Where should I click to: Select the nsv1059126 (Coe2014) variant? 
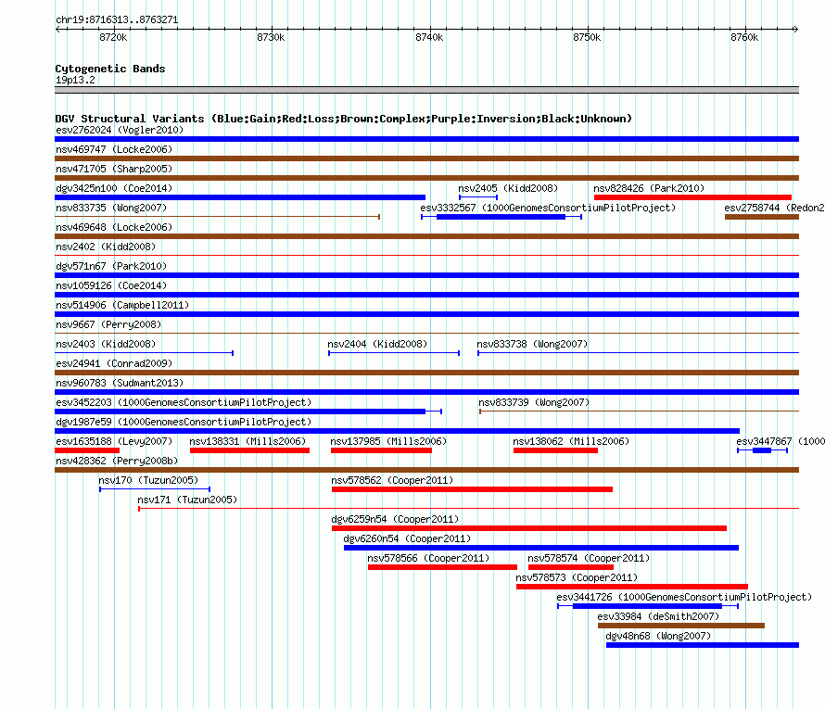(426, 295)
